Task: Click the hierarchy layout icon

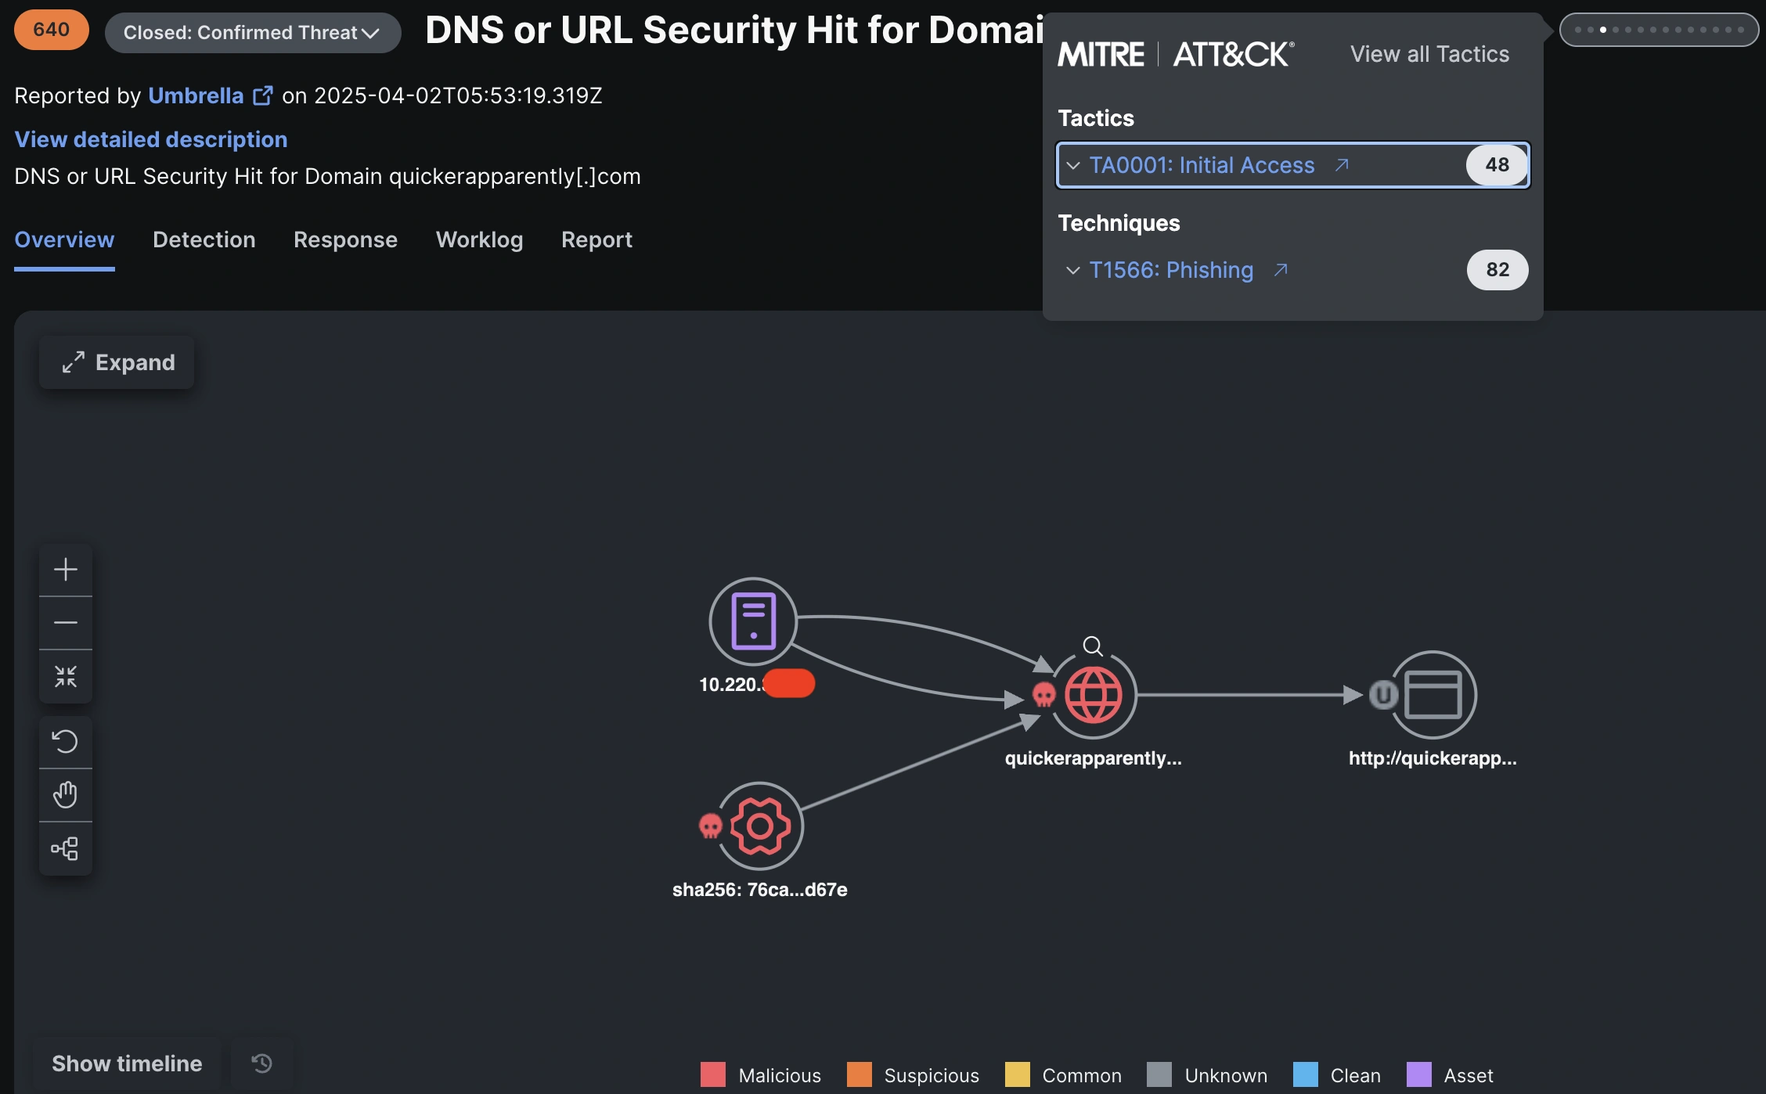Action: (x=66, y=848)
